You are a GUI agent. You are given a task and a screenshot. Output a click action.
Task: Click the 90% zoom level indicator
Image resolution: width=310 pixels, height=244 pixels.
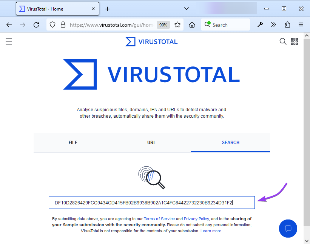[x=163, y=25]
